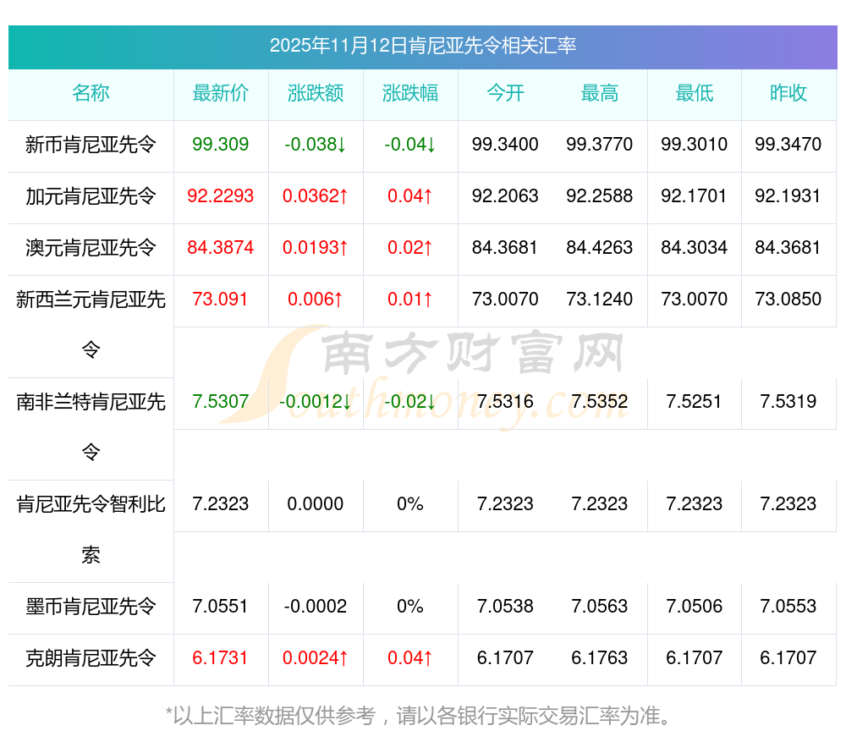Select the 最新价 column header

(221, 93)
